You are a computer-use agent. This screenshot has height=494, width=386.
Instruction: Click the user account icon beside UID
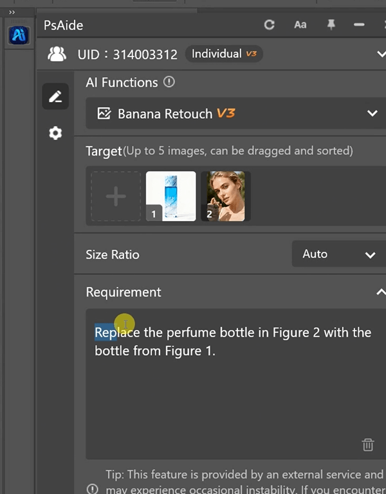click(57, 55)
